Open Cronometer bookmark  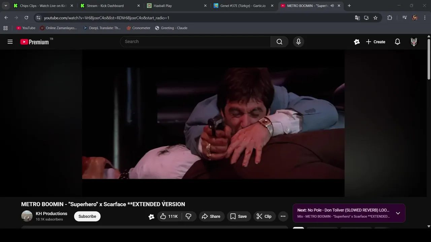point(138,28)
